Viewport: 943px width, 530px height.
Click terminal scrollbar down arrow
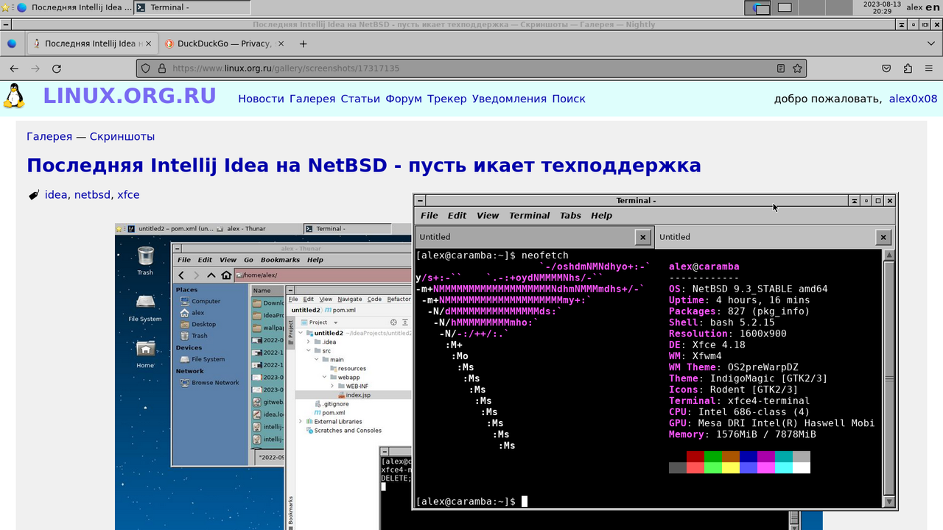[x=889, y=501]
